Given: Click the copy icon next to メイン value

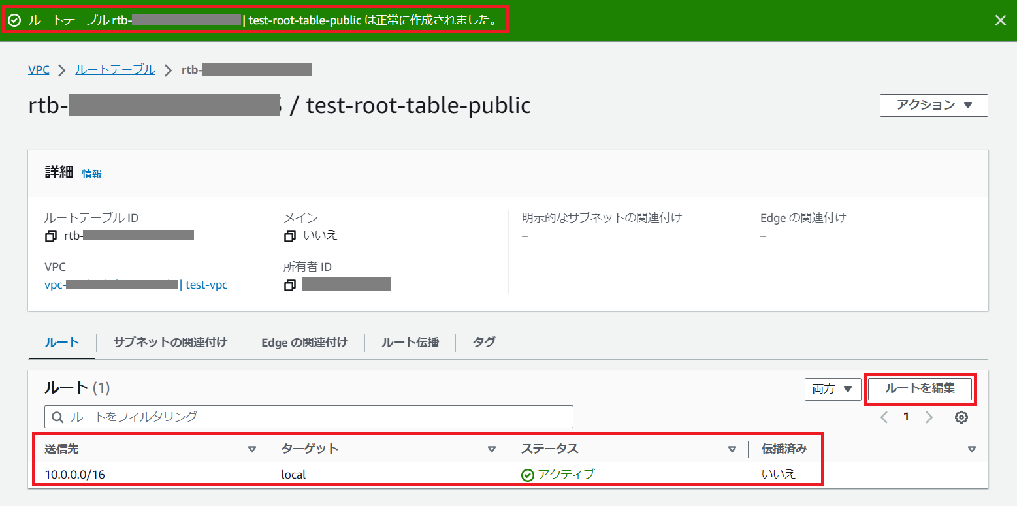Looking at the screenshot, I should pos(290,236).
